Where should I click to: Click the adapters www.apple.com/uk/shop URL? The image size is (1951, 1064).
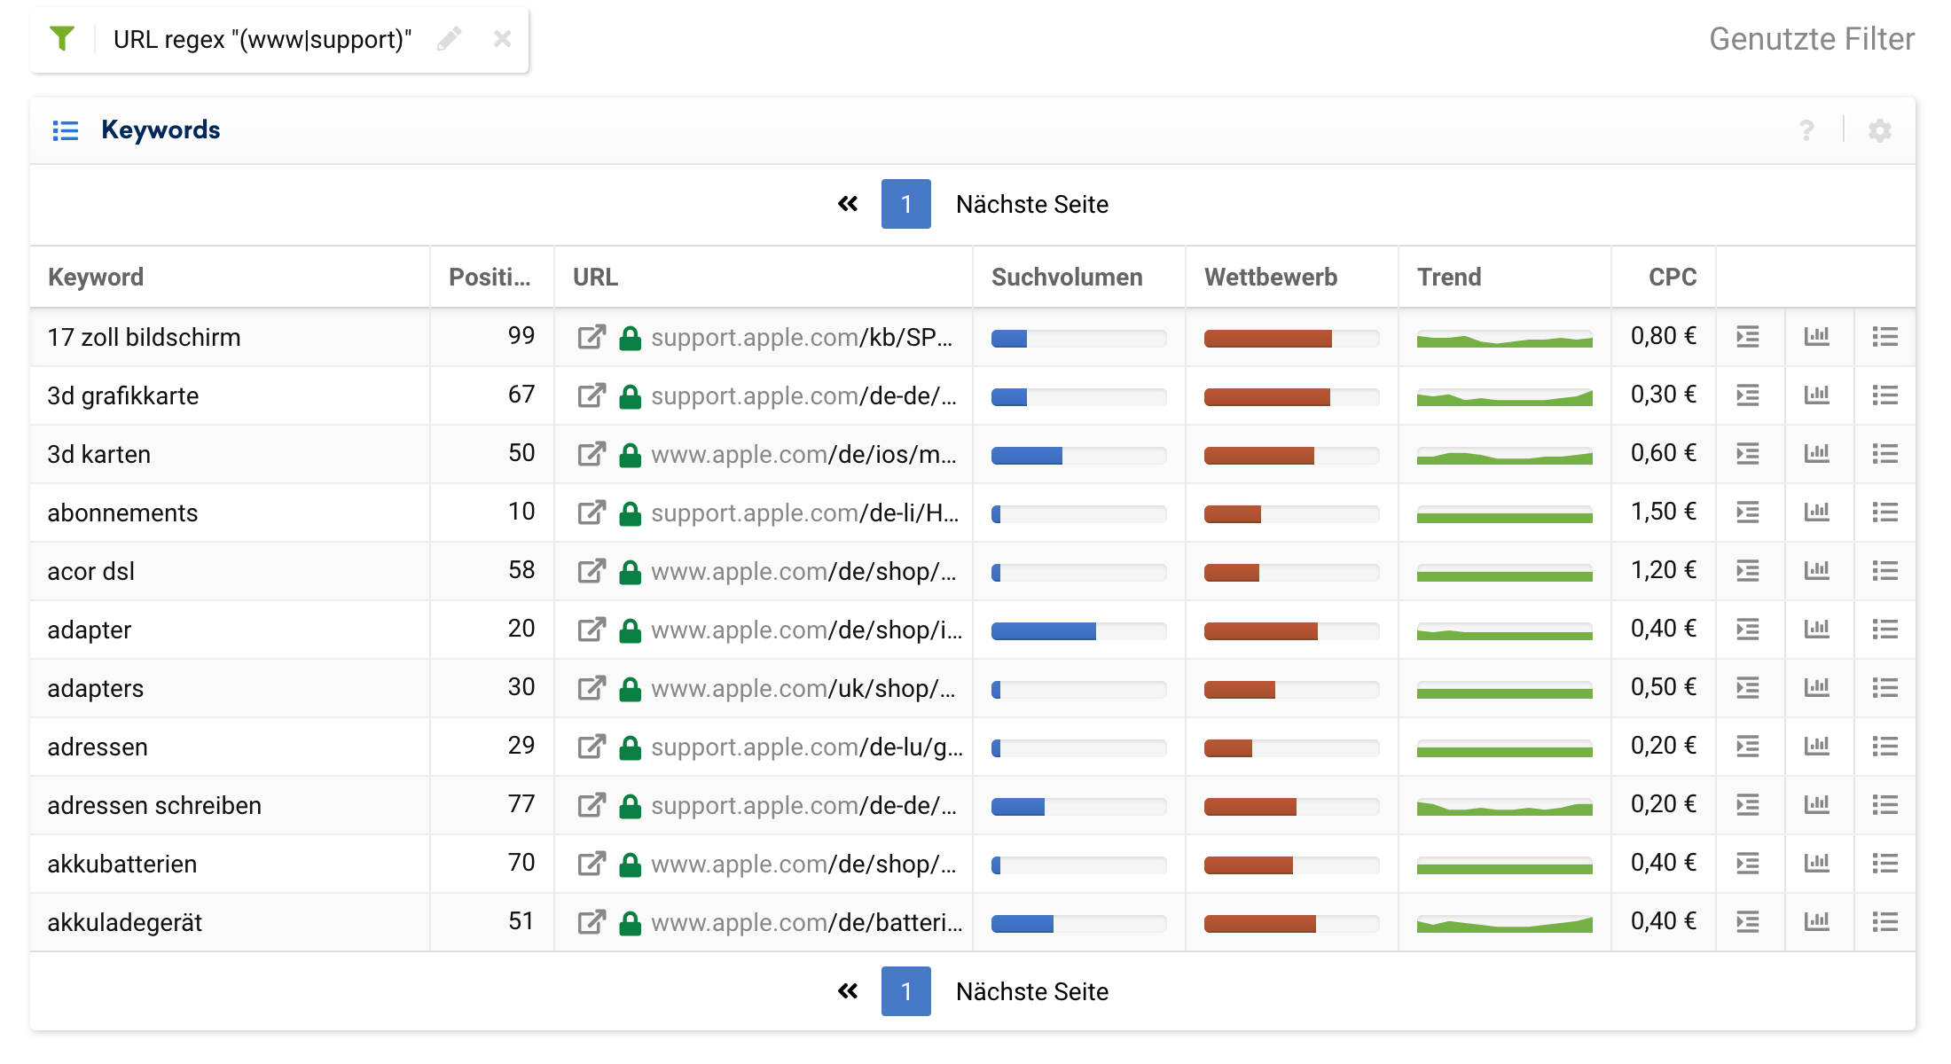point(803,688)
